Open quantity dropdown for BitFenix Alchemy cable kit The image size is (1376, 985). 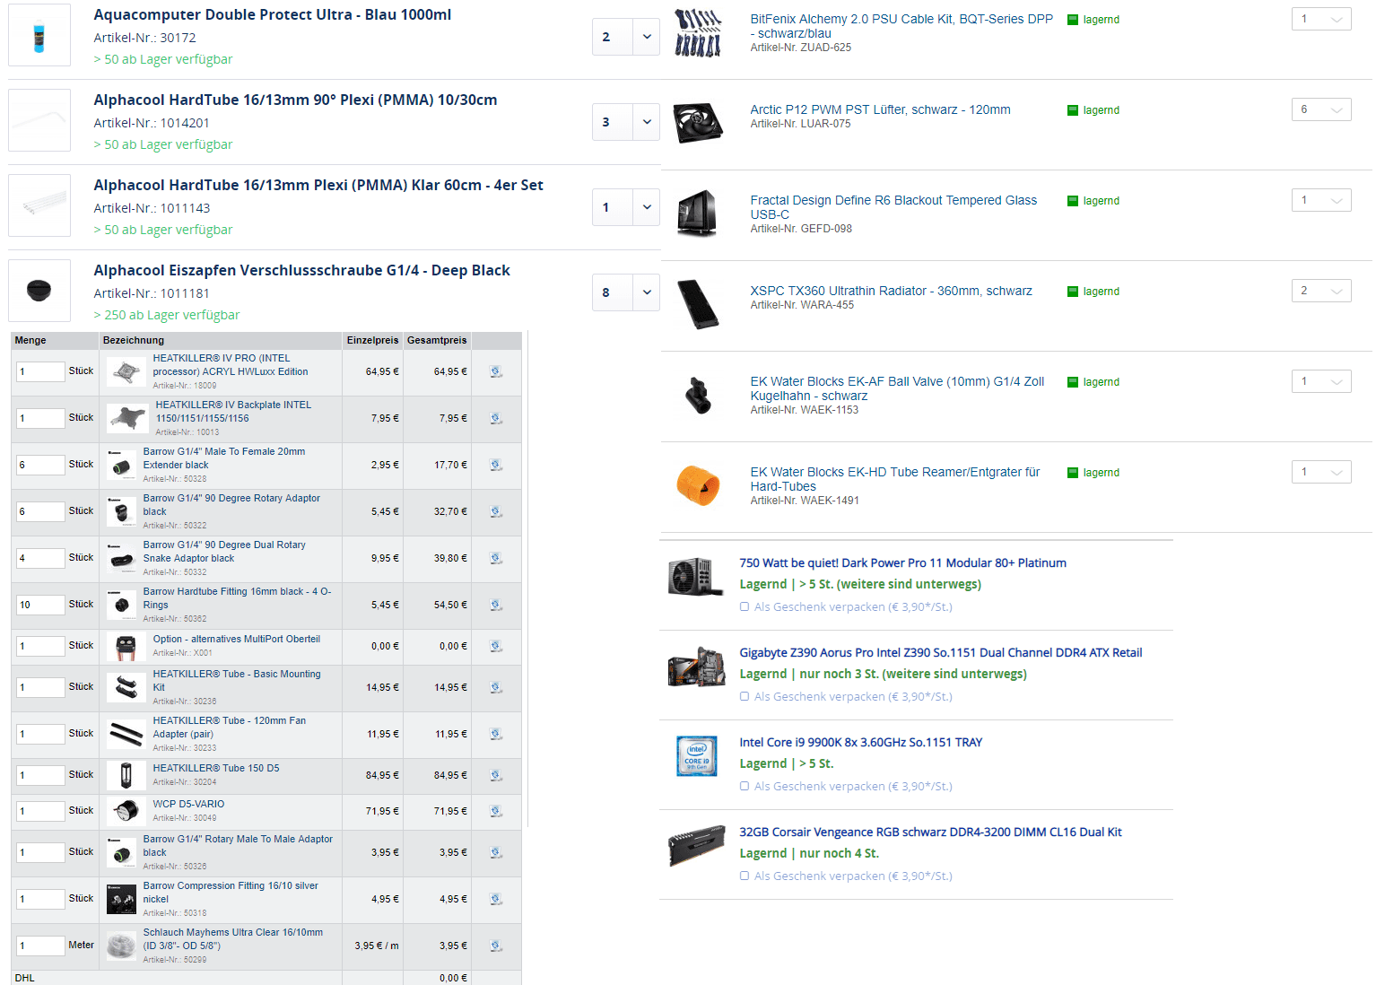(1321, 19)
